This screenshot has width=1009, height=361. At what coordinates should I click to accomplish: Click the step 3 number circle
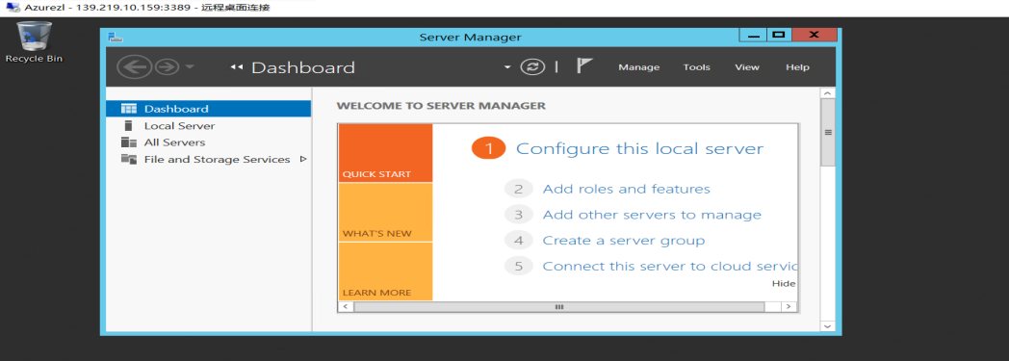tap(519, 215)
